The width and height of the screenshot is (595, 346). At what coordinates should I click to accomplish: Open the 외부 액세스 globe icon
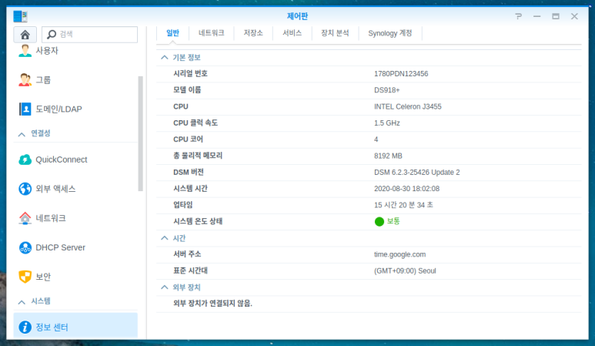pyautogui.click(x=25, y=189)
